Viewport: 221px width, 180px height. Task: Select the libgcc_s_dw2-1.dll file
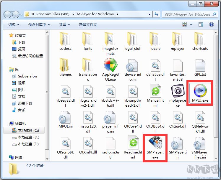88,95
